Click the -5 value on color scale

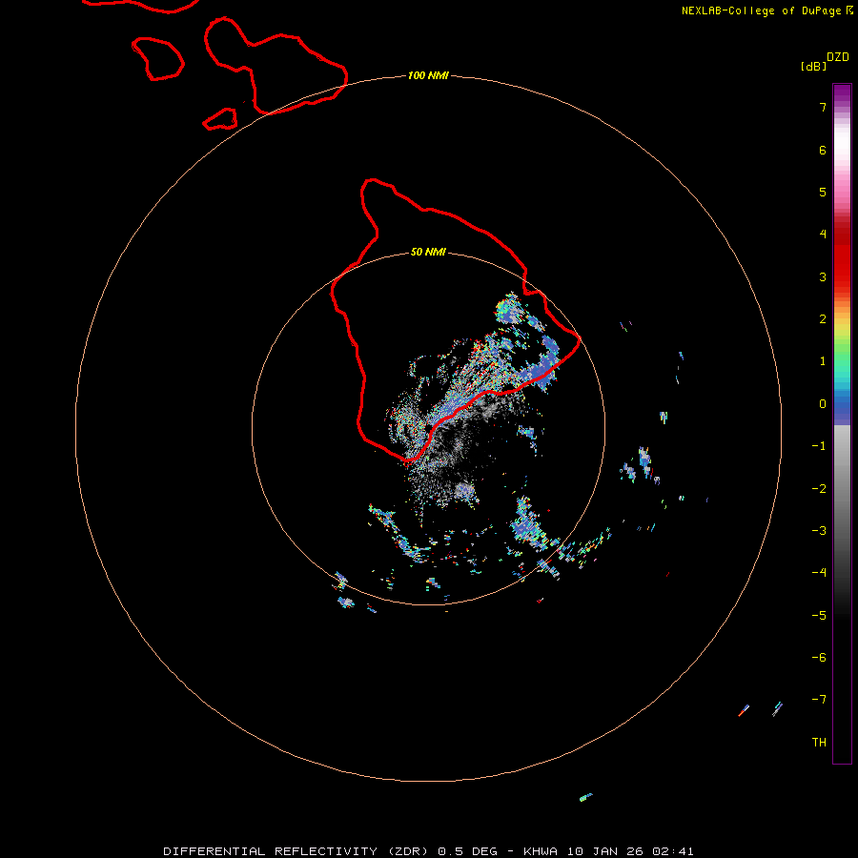819,616
